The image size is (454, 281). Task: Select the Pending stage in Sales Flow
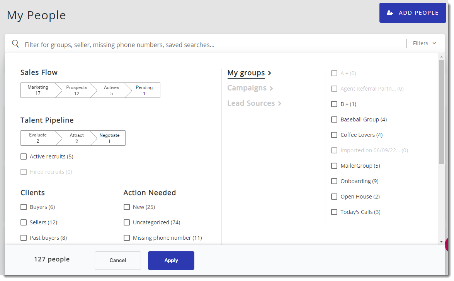tap(144, 90)
